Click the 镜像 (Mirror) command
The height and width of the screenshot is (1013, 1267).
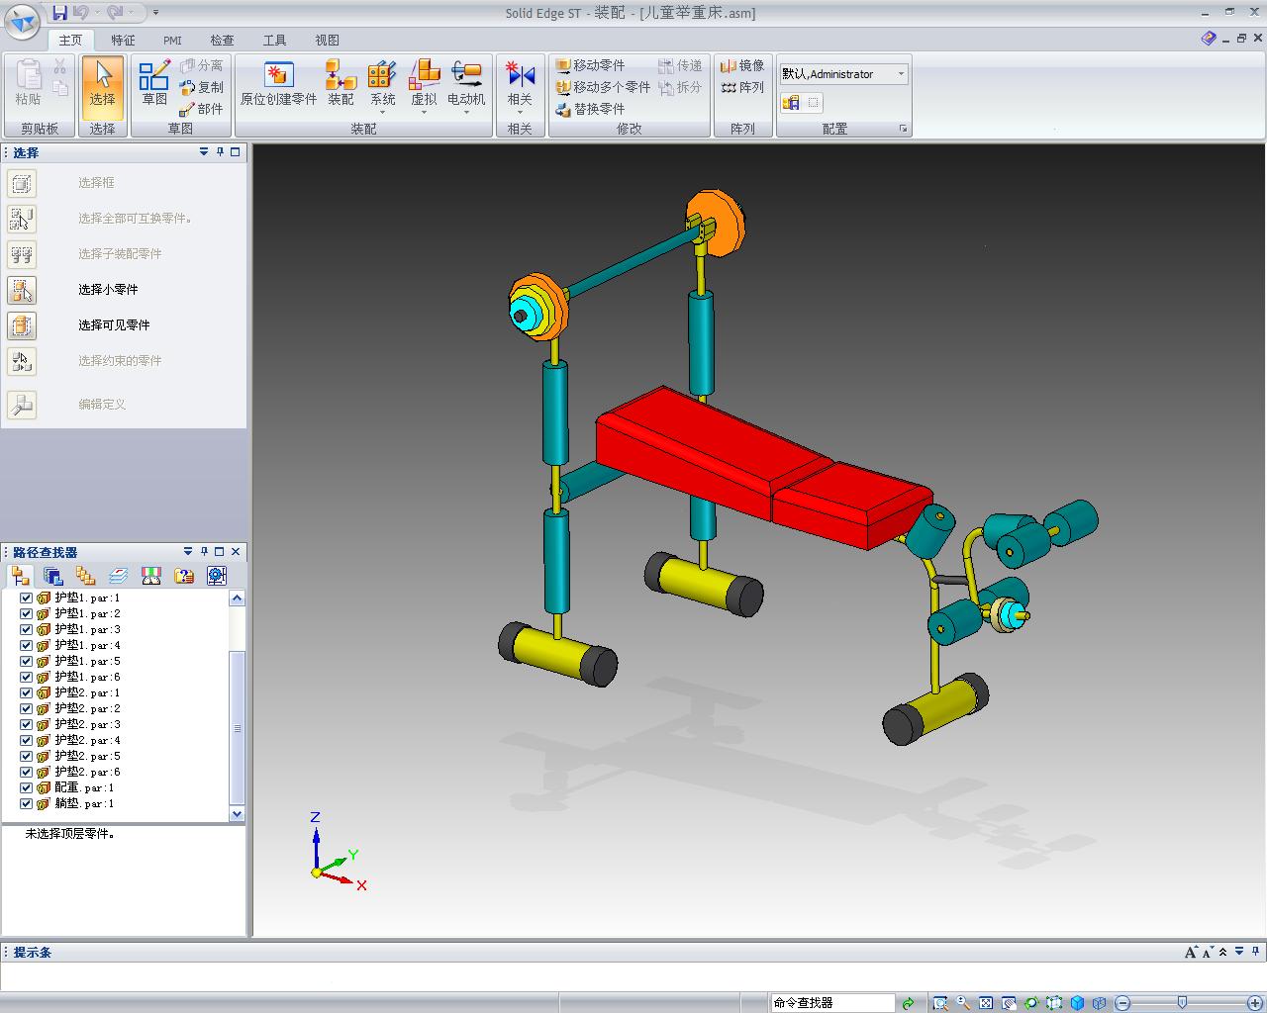tap(742, 65)
